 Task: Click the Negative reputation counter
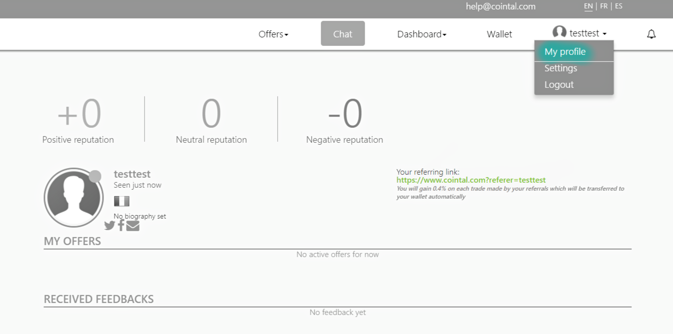point(344,121)
